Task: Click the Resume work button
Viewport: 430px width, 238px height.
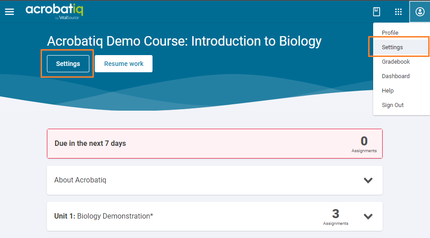Action: pos(124,64)
